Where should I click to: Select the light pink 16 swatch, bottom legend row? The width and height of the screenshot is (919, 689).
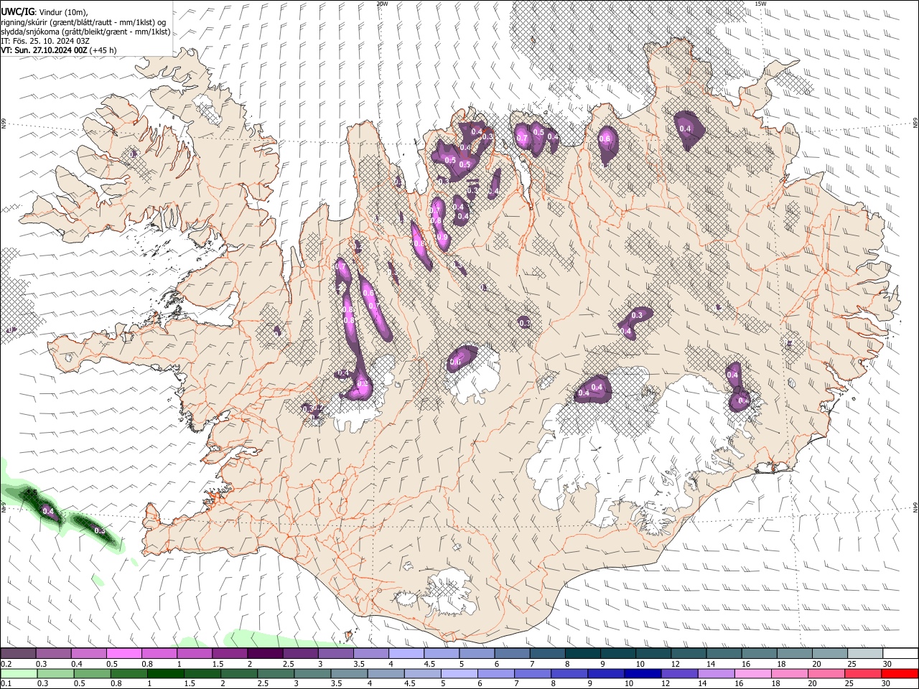(x=754, y=673)
